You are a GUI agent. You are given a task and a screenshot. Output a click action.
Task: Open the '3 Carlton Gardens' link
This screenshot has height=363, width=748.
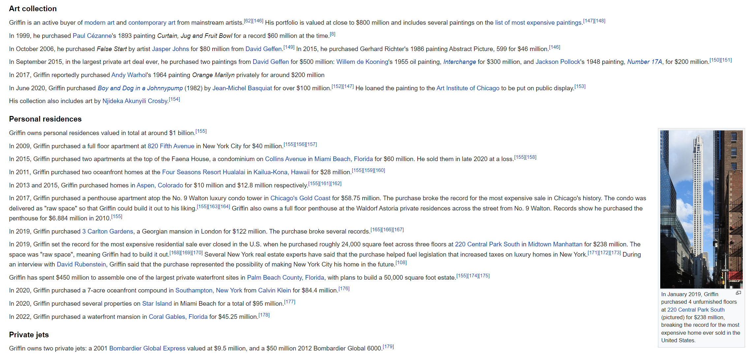[x=108, y=232]
